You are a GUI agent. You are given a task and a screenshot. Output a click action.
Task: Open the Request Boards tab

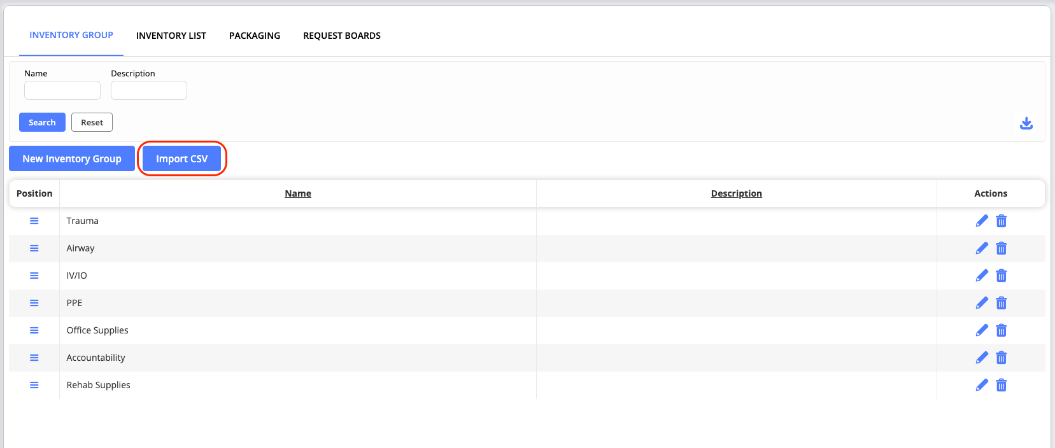click(342, 36)
